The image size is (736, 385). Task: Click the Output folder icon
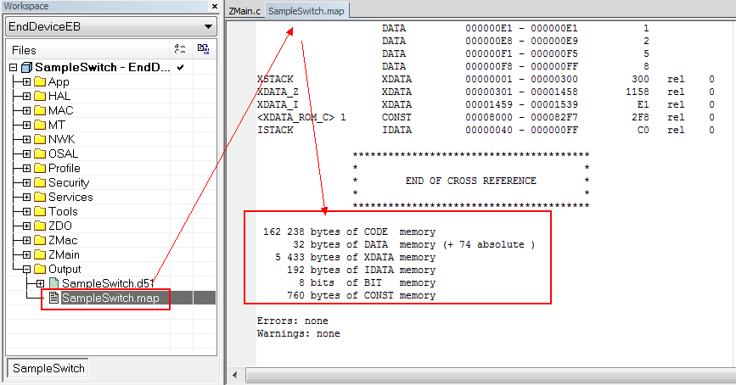coord(40,269)
